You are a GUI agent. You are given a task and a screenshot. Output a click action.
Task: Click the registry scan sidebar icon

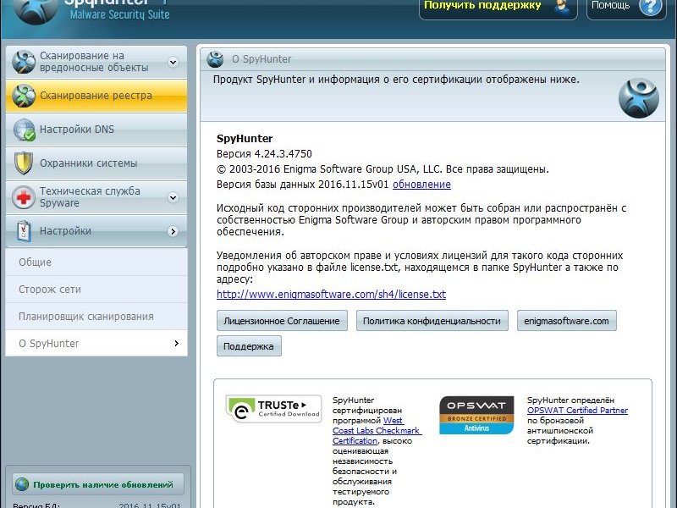pyautogui.click(x=24, y=96)
